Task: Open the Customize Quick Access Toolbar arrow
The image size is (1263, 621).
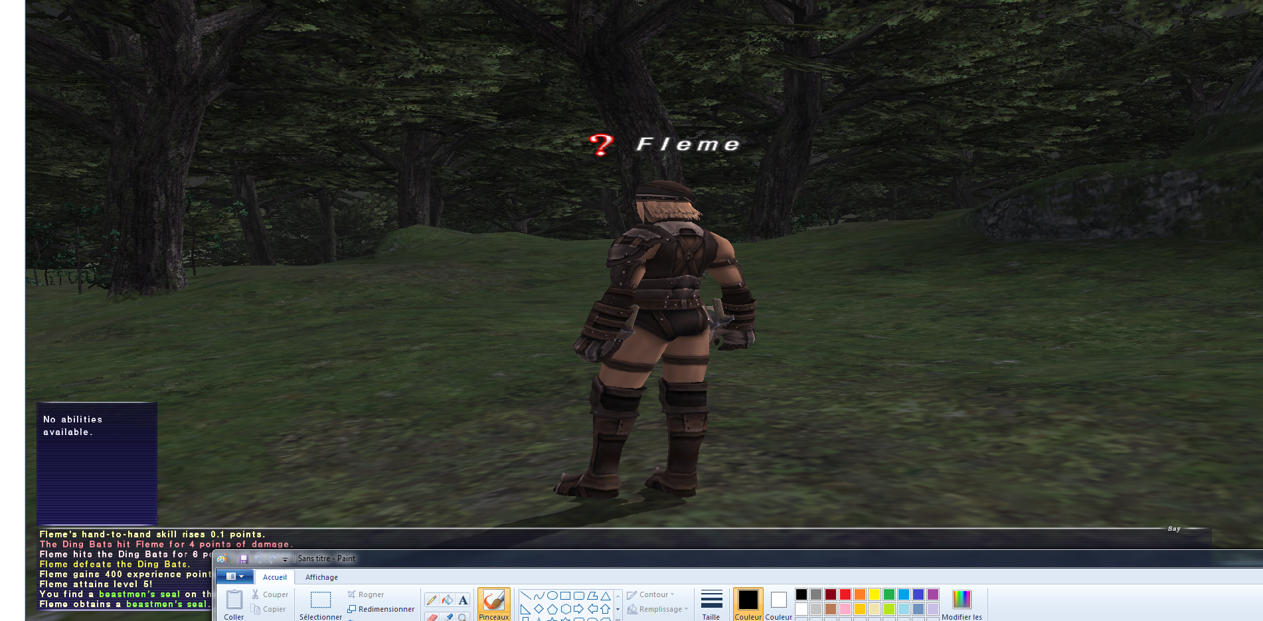Action: pyautogui.click(x=286, y=559)
